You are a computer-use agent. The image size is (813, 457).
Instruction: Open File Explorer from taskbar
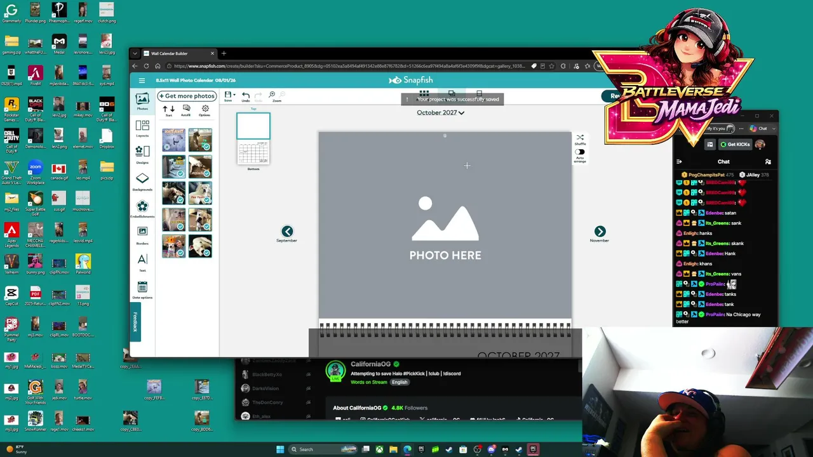(x=393, y=449)
